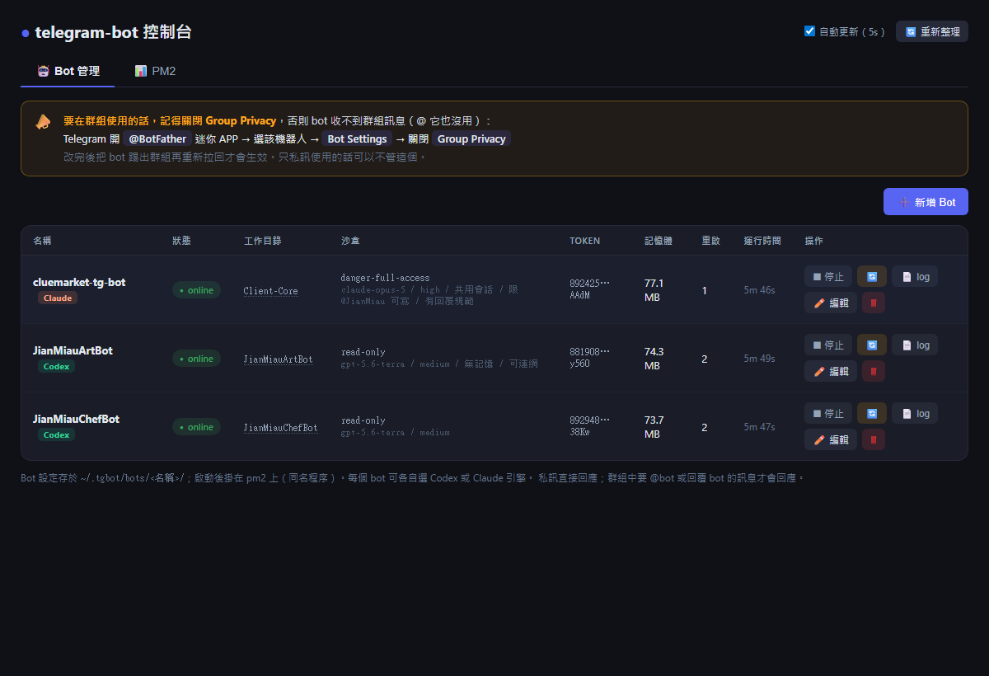Click the 74.3 MB memory value
Image resolution: width=989 pixels, height=676 pixels.
[654, 358]
